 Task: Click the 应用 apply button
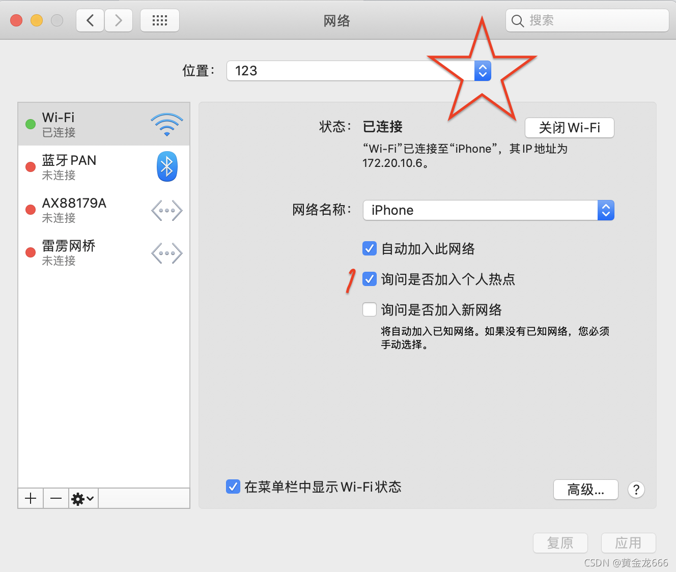click(x=629, y=543)
